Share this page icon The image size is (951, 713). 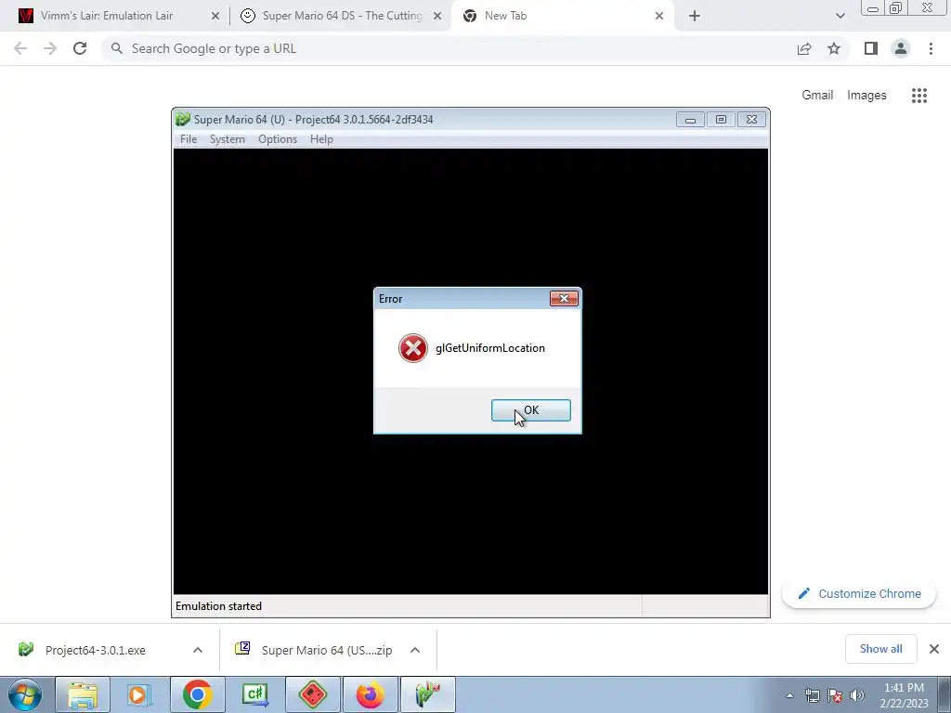(804, 48)
